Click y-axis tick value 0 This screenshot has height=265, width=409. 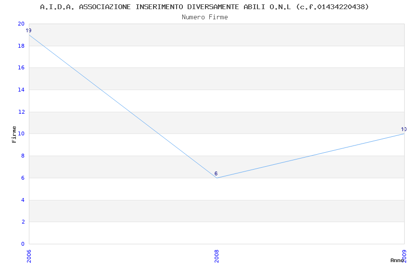(23, 244)
